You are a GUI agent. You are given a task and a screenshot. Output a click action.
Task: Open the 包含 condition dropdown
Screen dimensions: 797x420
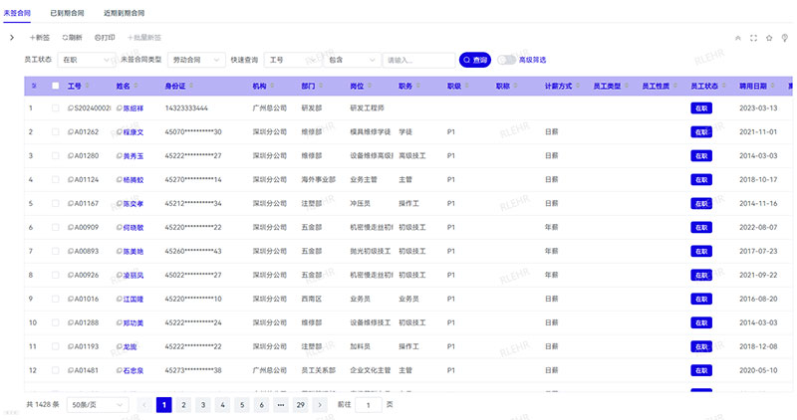(x=352, y=60)
